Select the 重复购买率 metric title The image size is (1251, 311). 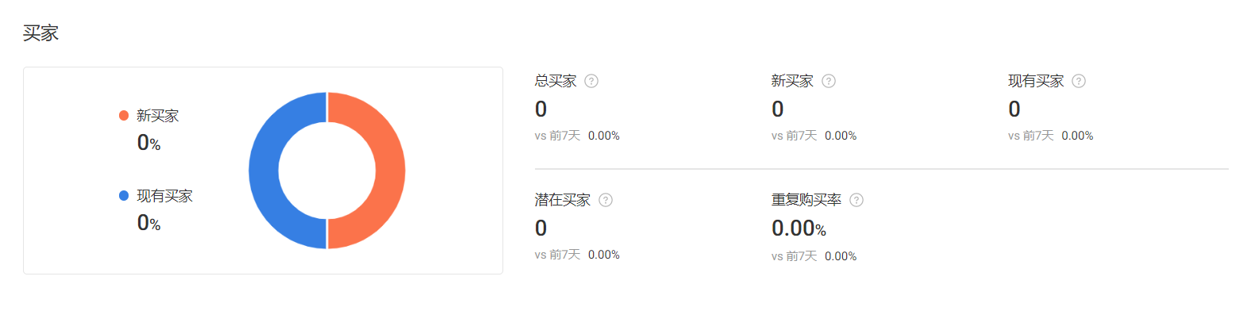coord(806,200)
